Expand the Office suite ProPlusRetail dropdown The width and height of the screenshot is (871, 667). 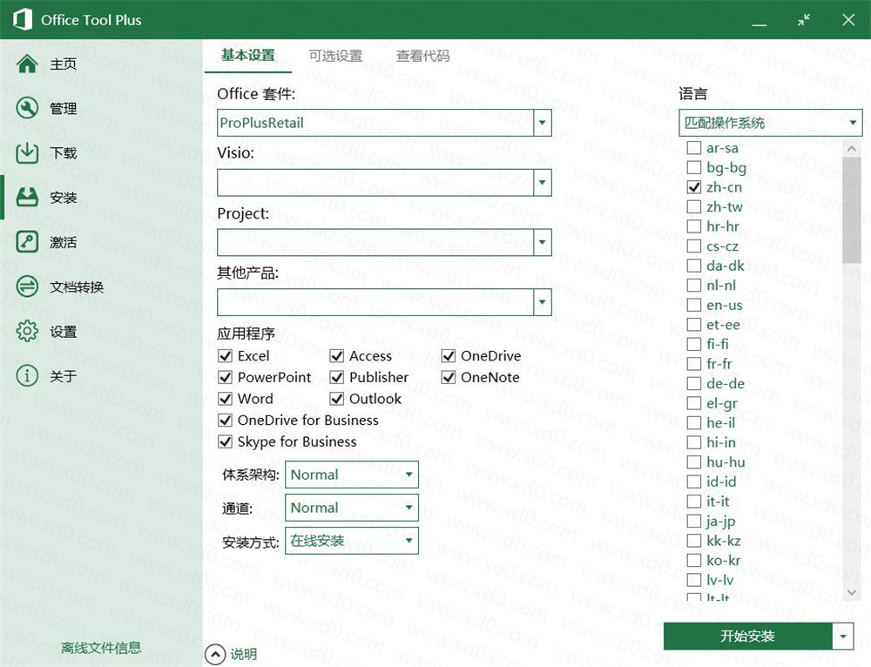click(x=542, y=122)
